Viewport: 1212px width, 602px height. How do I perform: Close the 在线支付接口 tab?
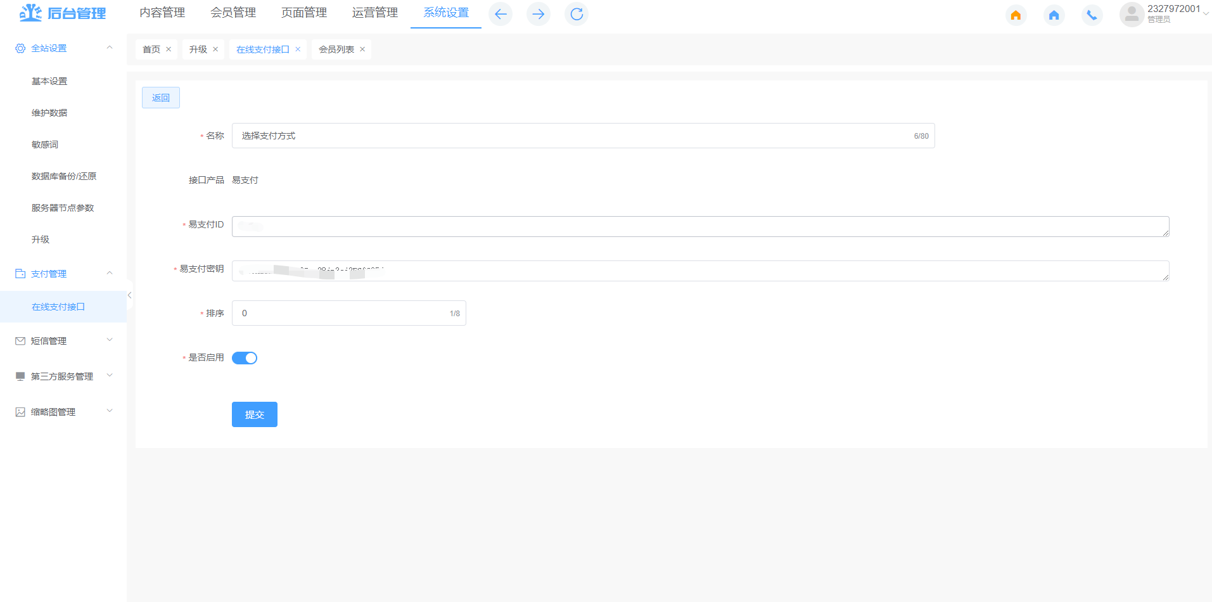(298, 49)
